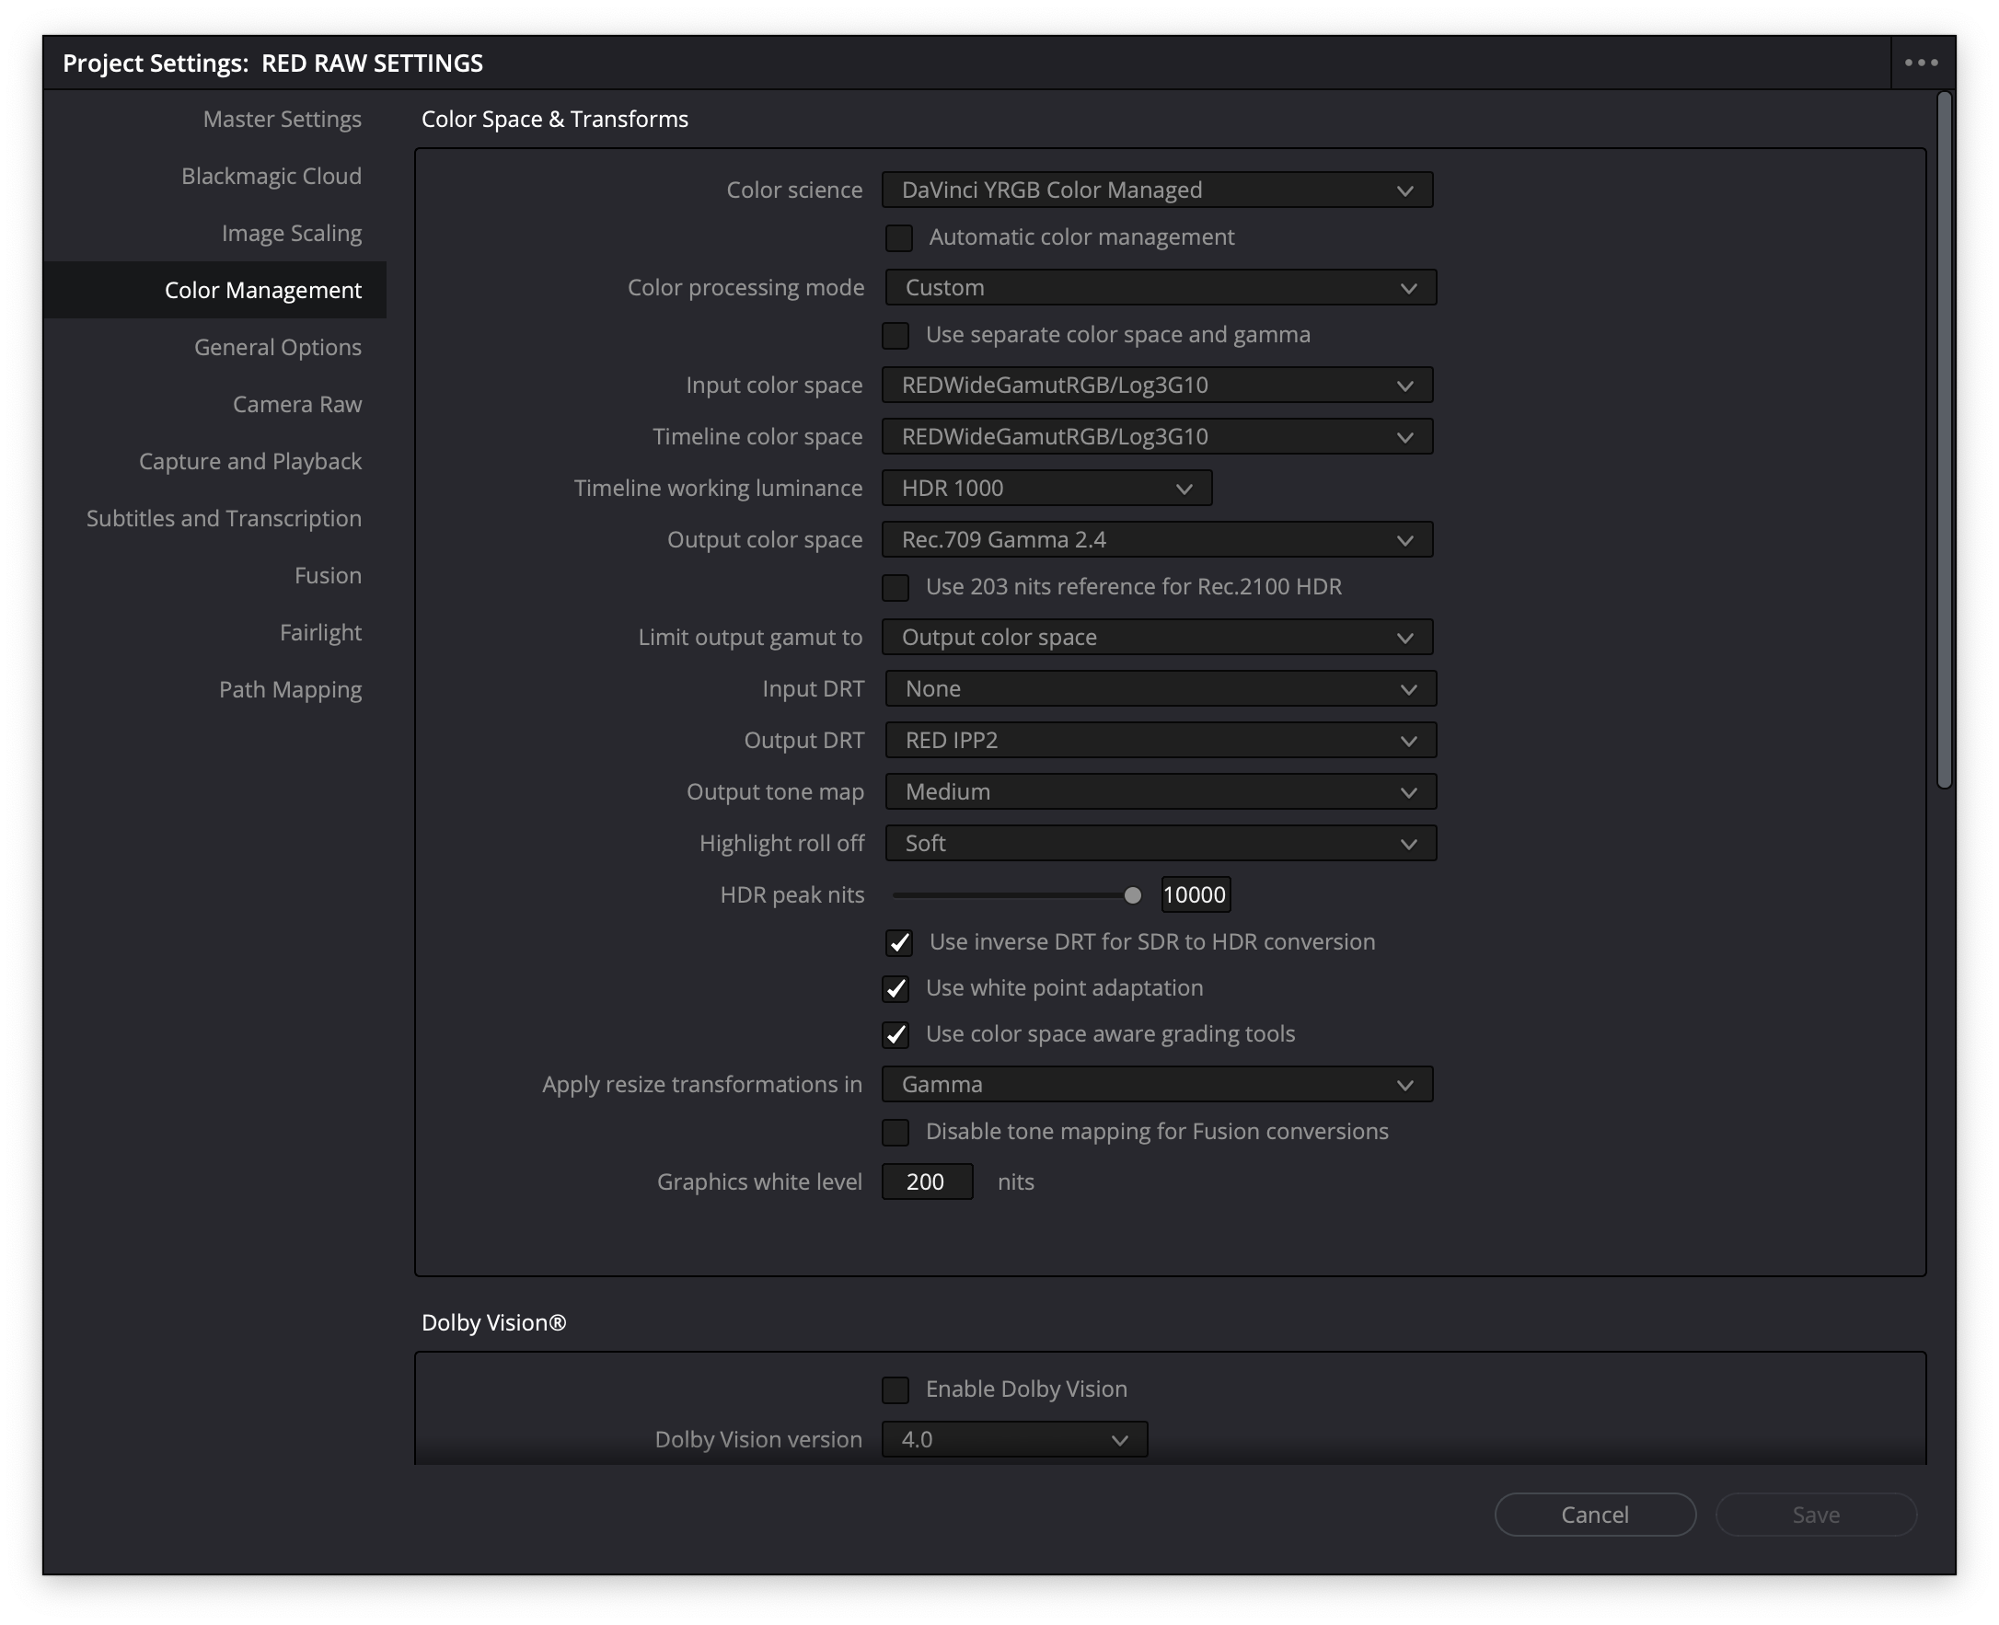The height and width of the screenshot is (1625, 1999).
Task: Open the Dolby Vision version dropdown
Action: coord(1015,1439)
